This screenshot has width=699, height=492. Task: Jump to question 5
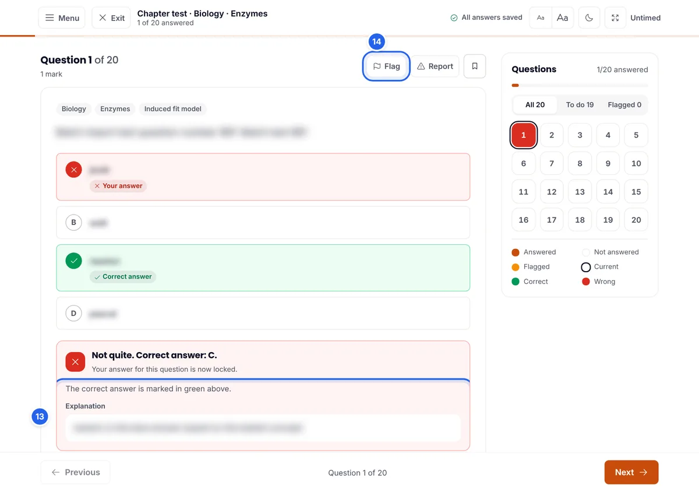pyautogui.click(x=636, y=135)
